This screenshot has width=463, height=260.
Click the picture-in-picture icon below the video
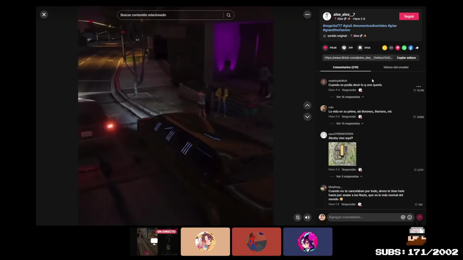point(298,217)
